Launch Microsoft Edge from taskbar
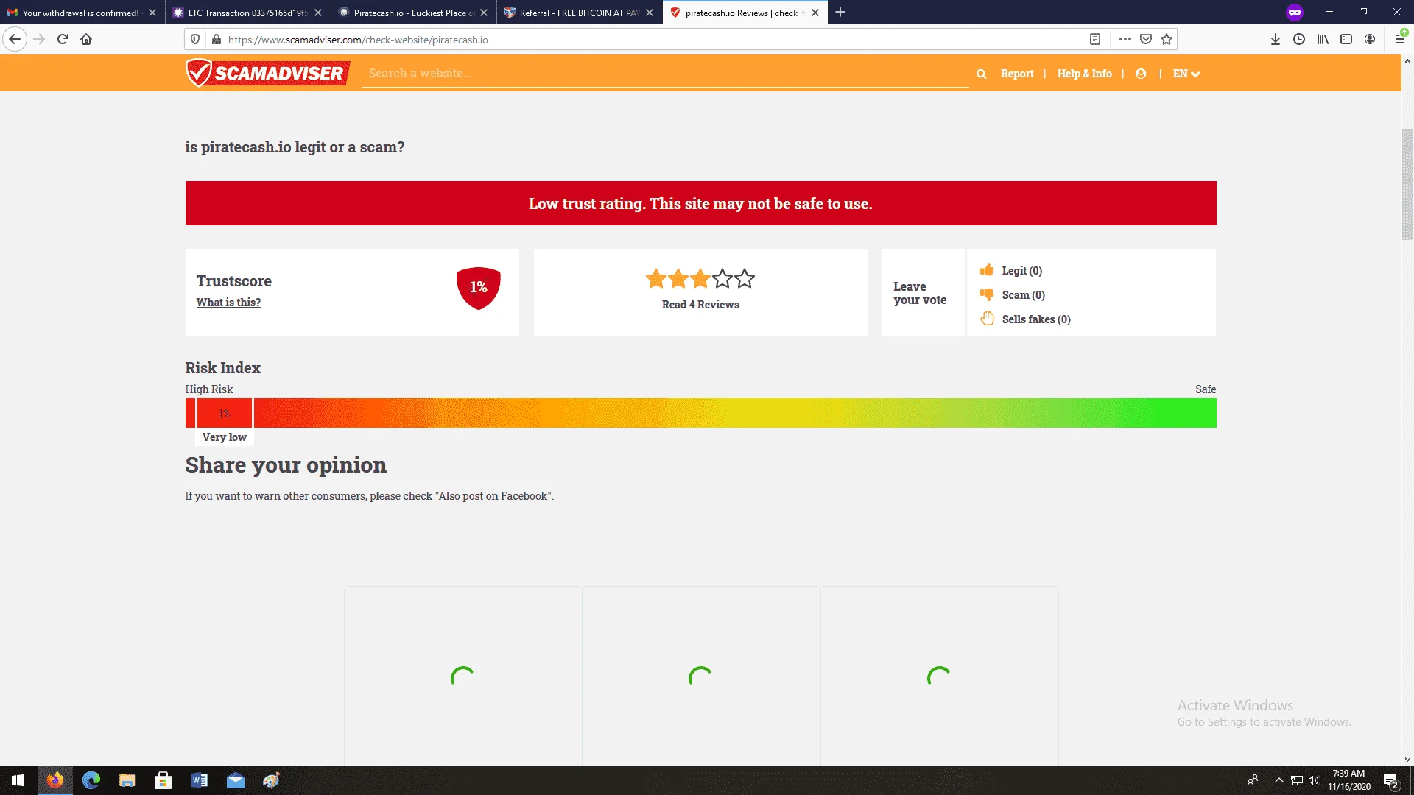Screen dimensions: 1414x795 (x=91, y=780)
